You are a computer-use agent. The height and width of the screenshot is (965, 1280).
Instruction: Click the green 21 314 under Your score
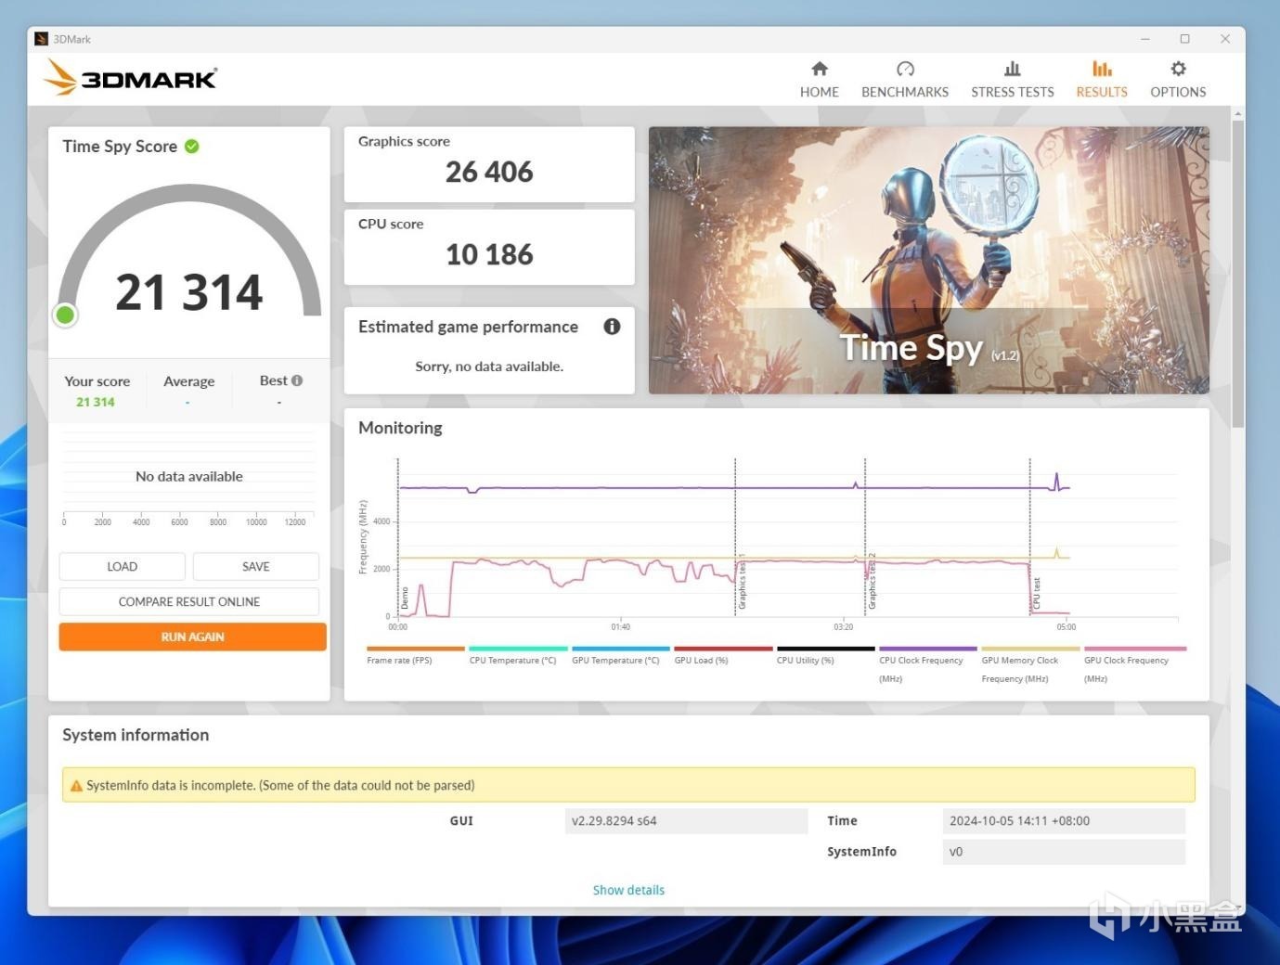(x=96, y=403)
